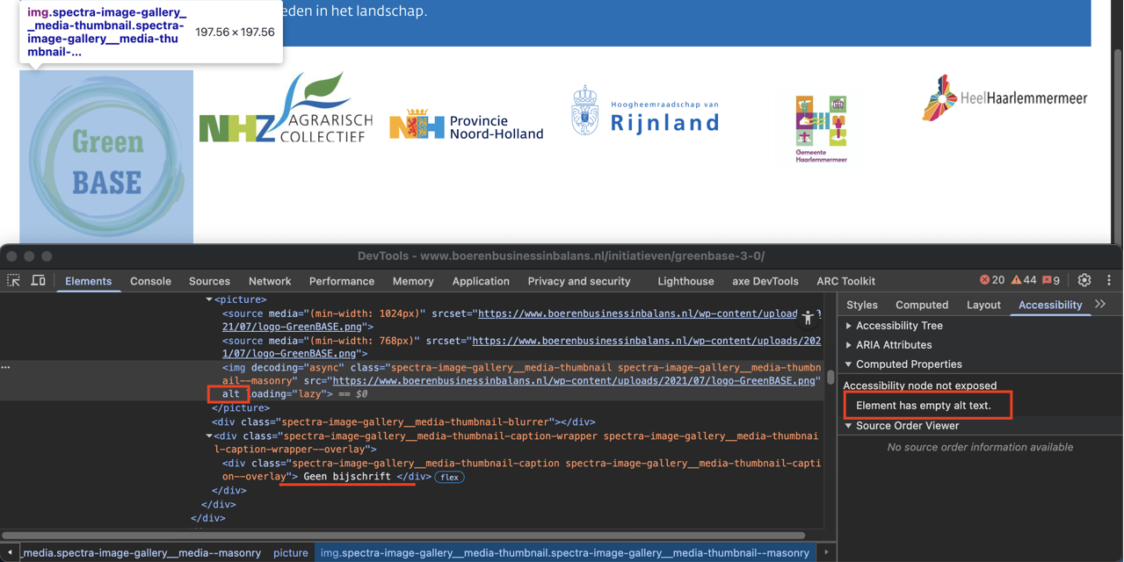This screenshot has width=1124, height=562.
Task: Click the accessibility tree toggle icon
Action: (x=808, y=319)
